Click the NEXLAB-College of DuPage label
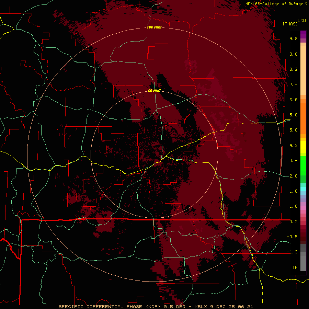The width and height of the screenshot is (309, 309). click(x=274, y=4)
